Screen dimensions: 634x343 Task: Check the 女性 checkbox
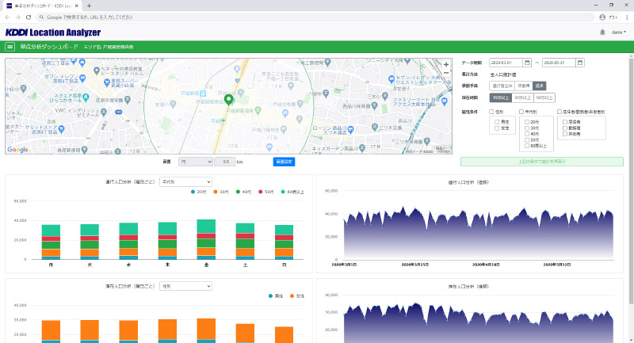498,128
